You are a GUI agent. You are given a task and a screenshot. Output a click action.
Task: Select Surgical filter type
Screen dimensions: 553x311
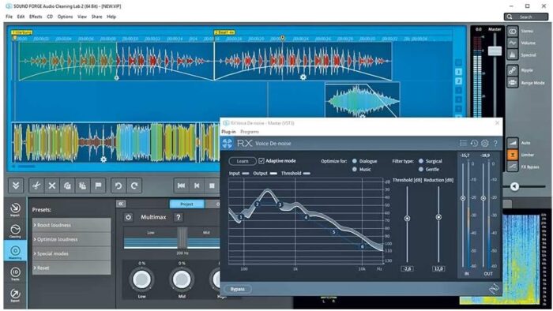coord(421,161)
